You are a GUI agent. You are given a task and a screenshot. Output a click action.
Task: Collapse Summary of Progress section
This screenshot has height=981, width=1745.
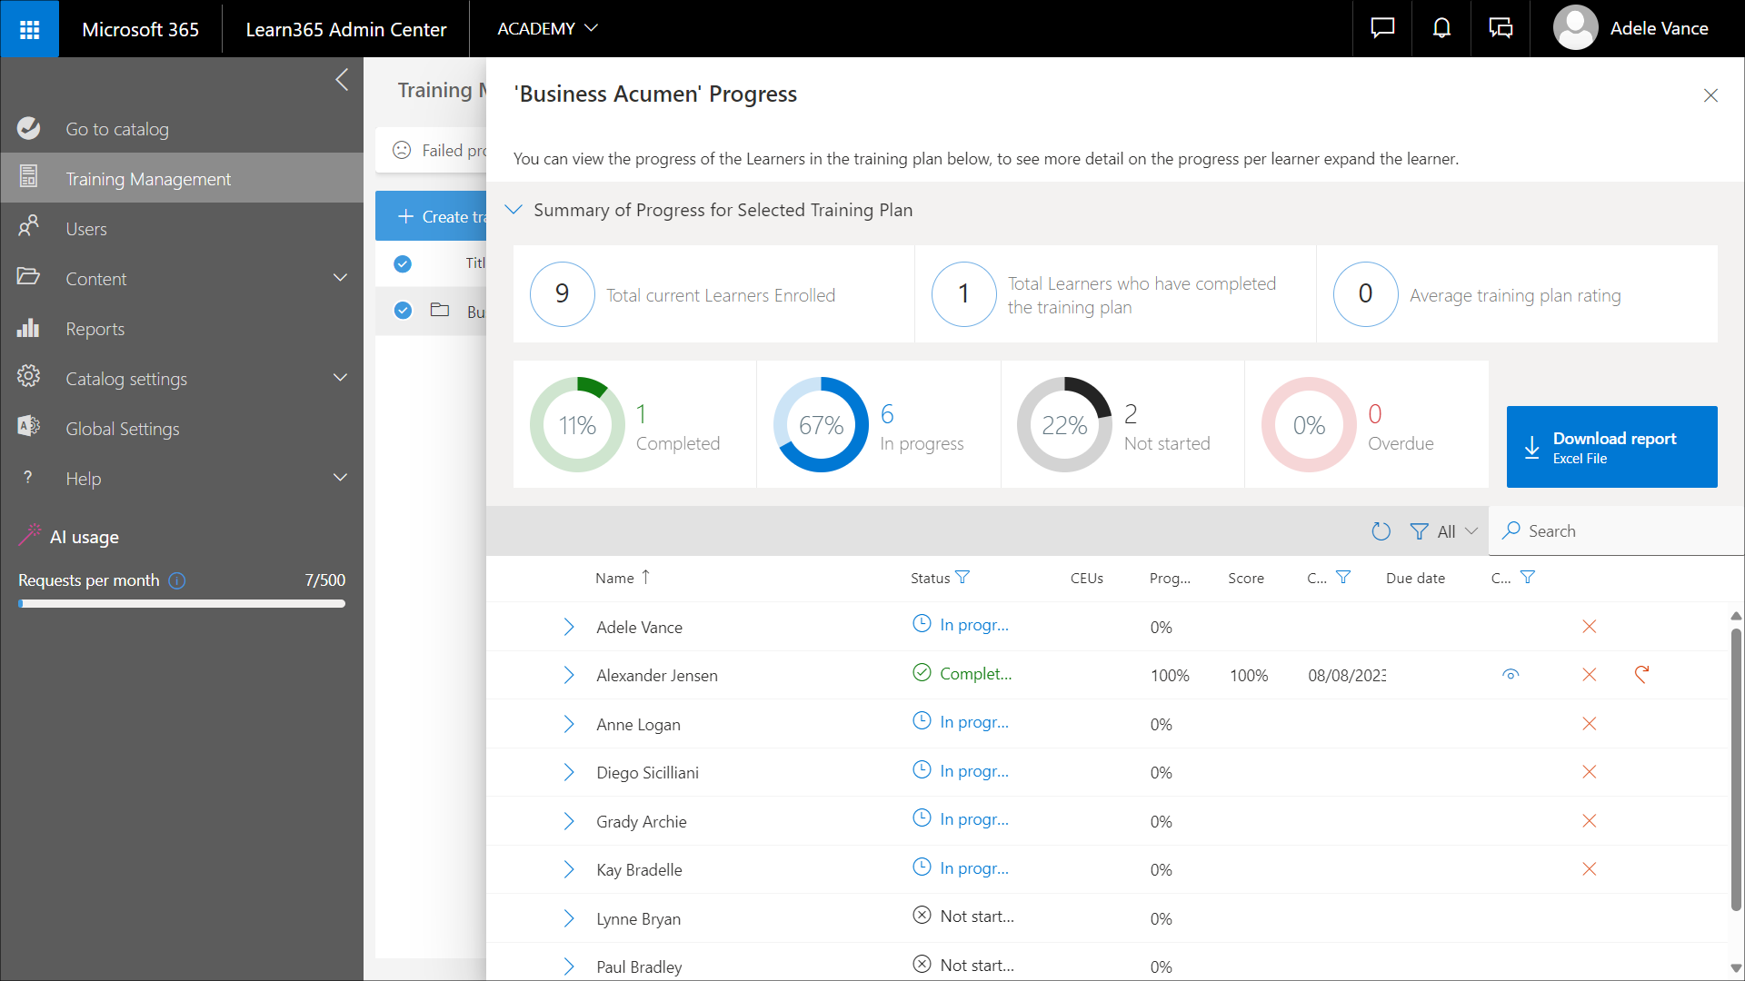pyautogui.click(x=514, y=210)
